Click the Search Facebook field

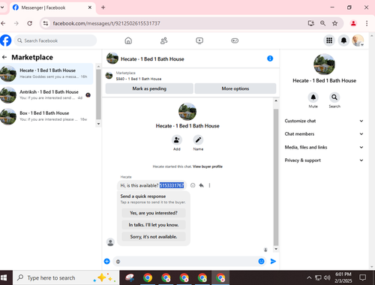[55, 40]
